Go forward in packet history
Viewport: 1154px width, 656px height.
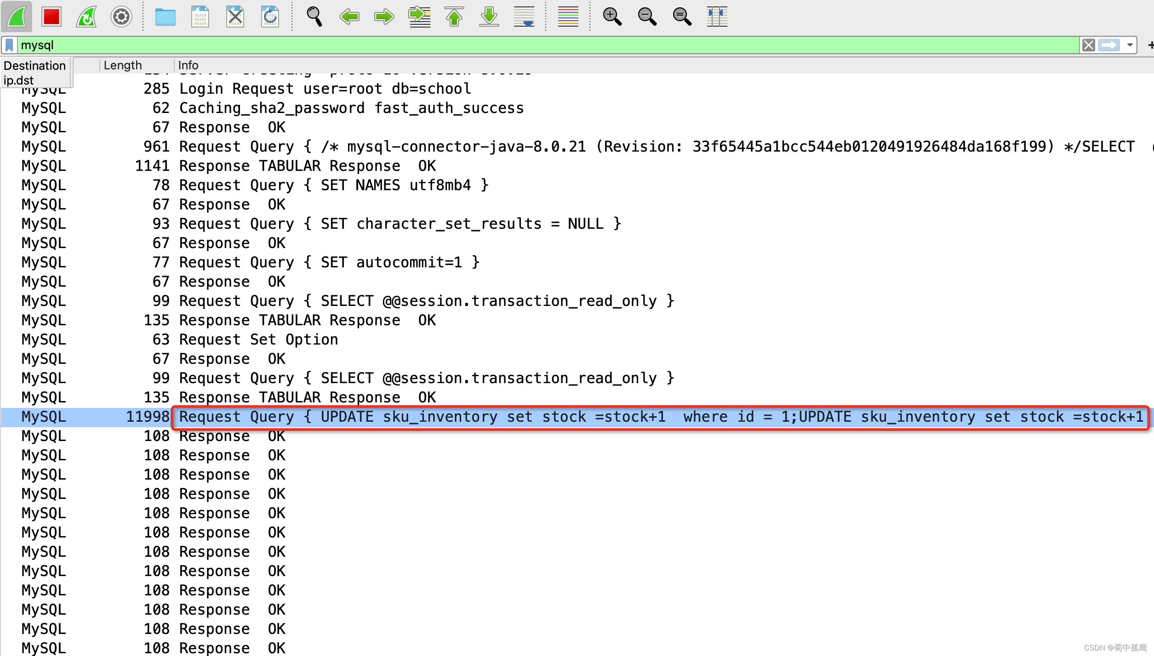[x=384, y=17]
